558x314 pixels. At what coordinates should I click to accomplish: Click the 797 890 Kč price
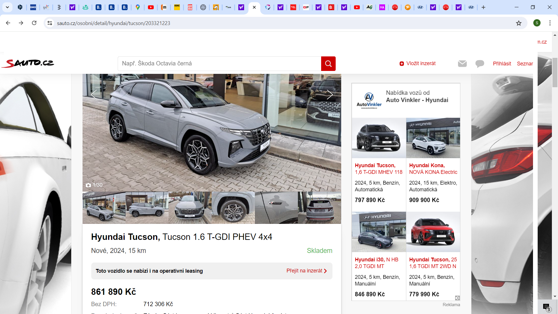click(x=370, y=200)
